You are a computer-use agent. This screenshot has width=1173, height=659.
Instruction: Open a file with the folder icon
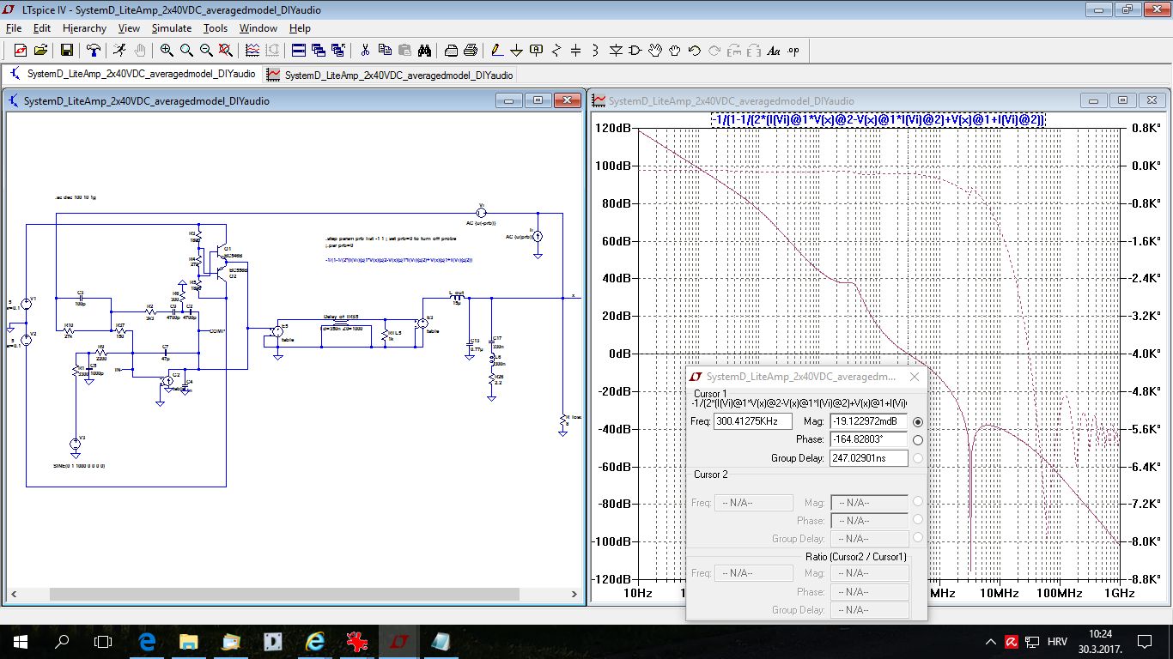coord(40,51)
